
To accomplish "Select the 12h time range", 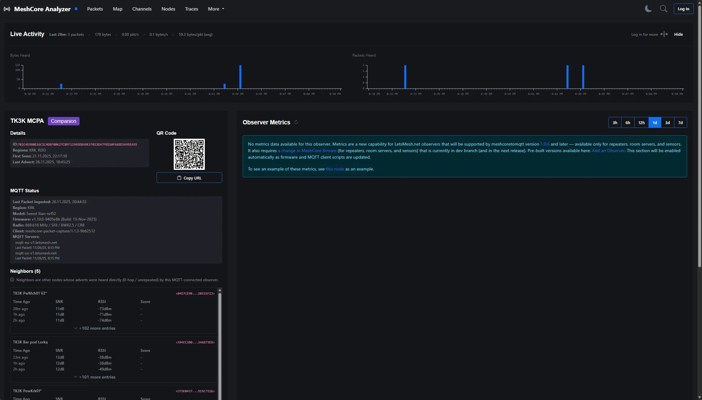I will coord(641,123).
